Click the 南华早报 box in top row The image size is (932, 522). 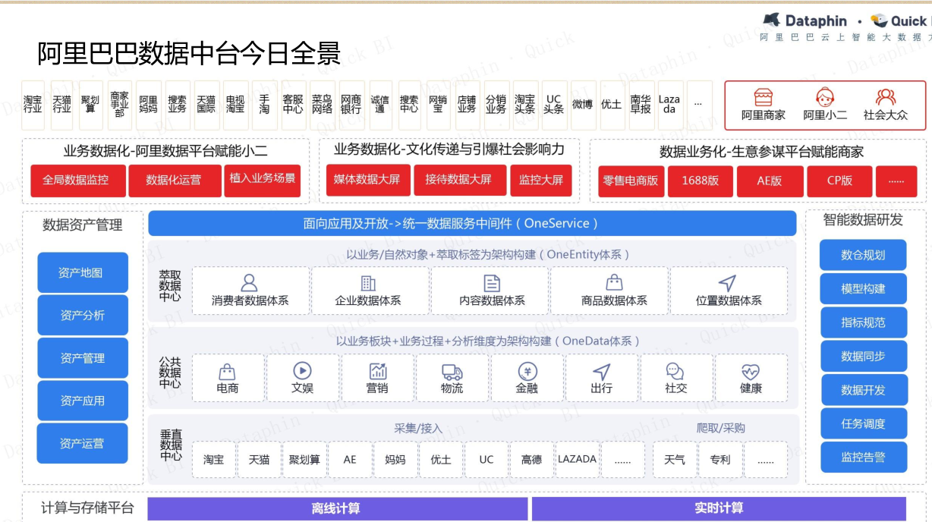point(641,105)
